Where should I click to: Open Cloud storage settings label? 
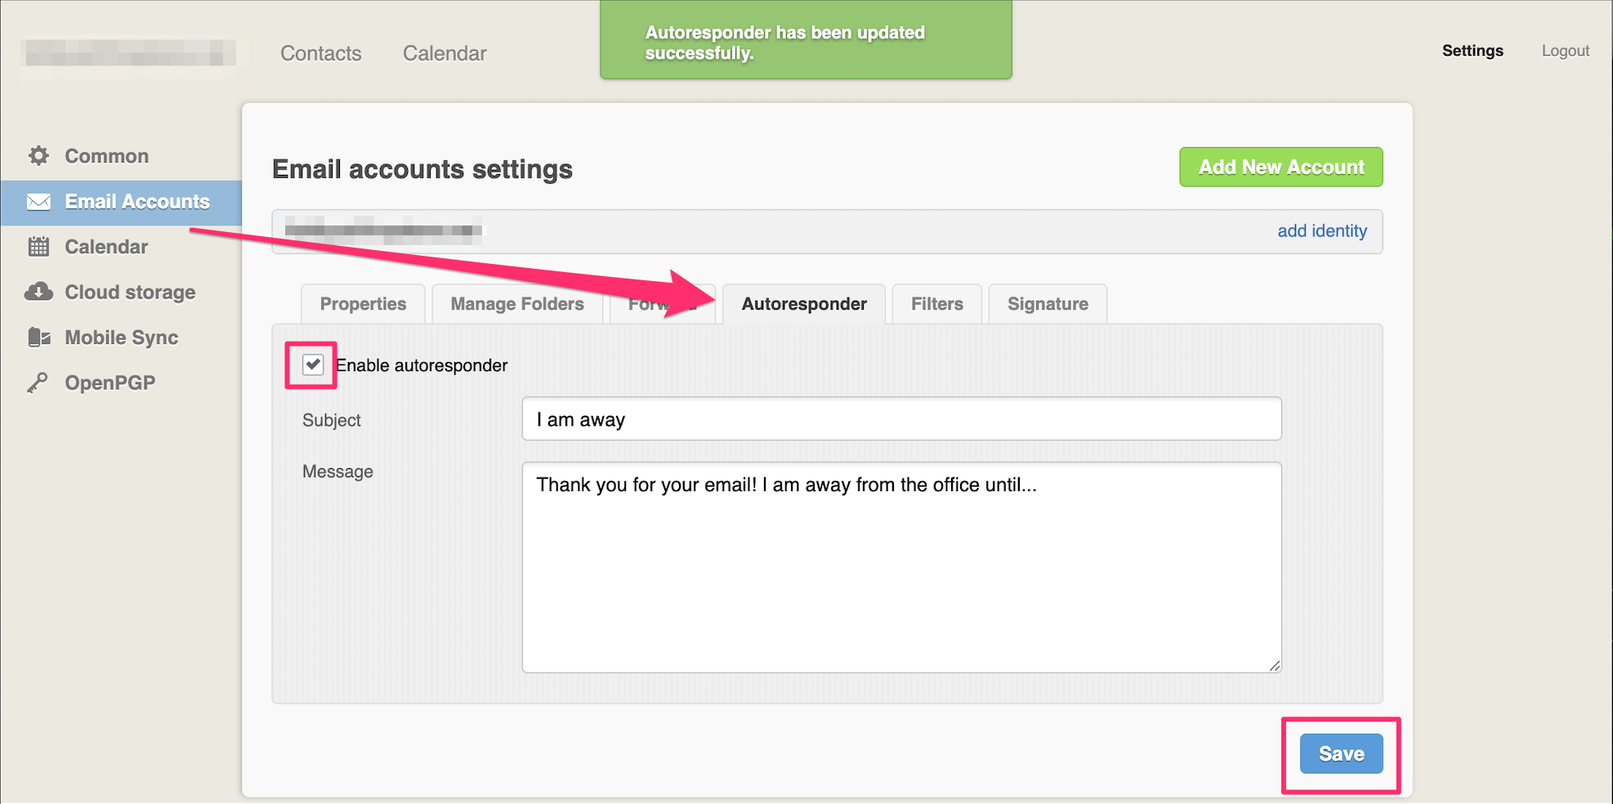coord(130,293)
